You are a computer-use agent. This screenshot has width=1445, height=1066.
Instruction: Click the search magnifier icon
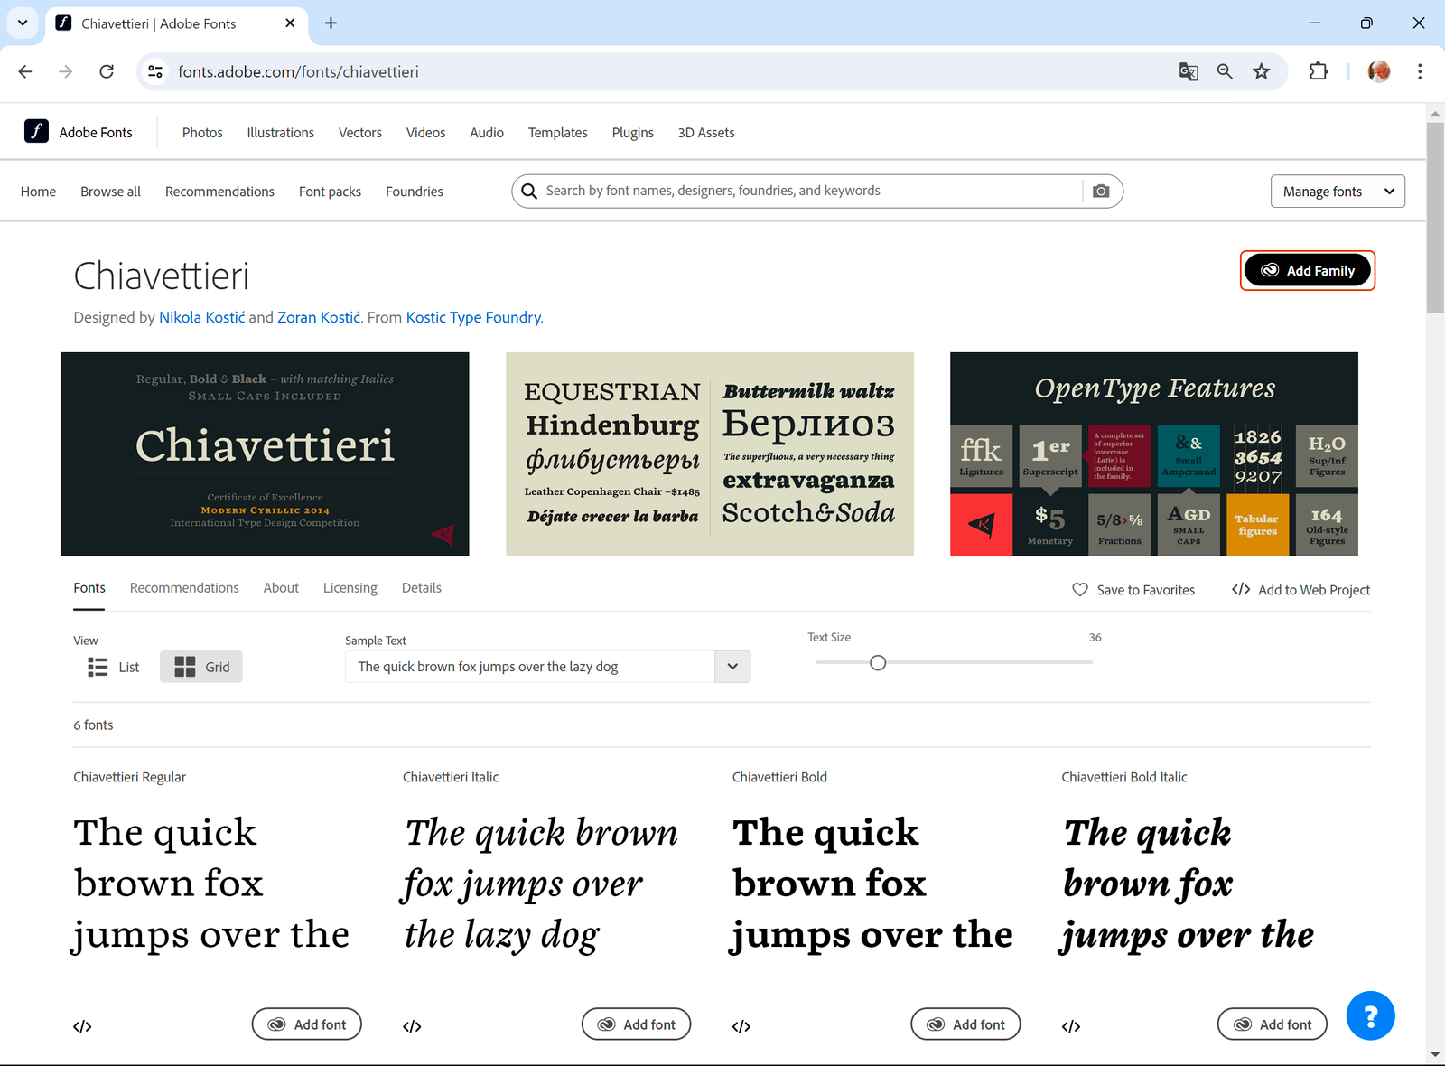tap(529, 192)
